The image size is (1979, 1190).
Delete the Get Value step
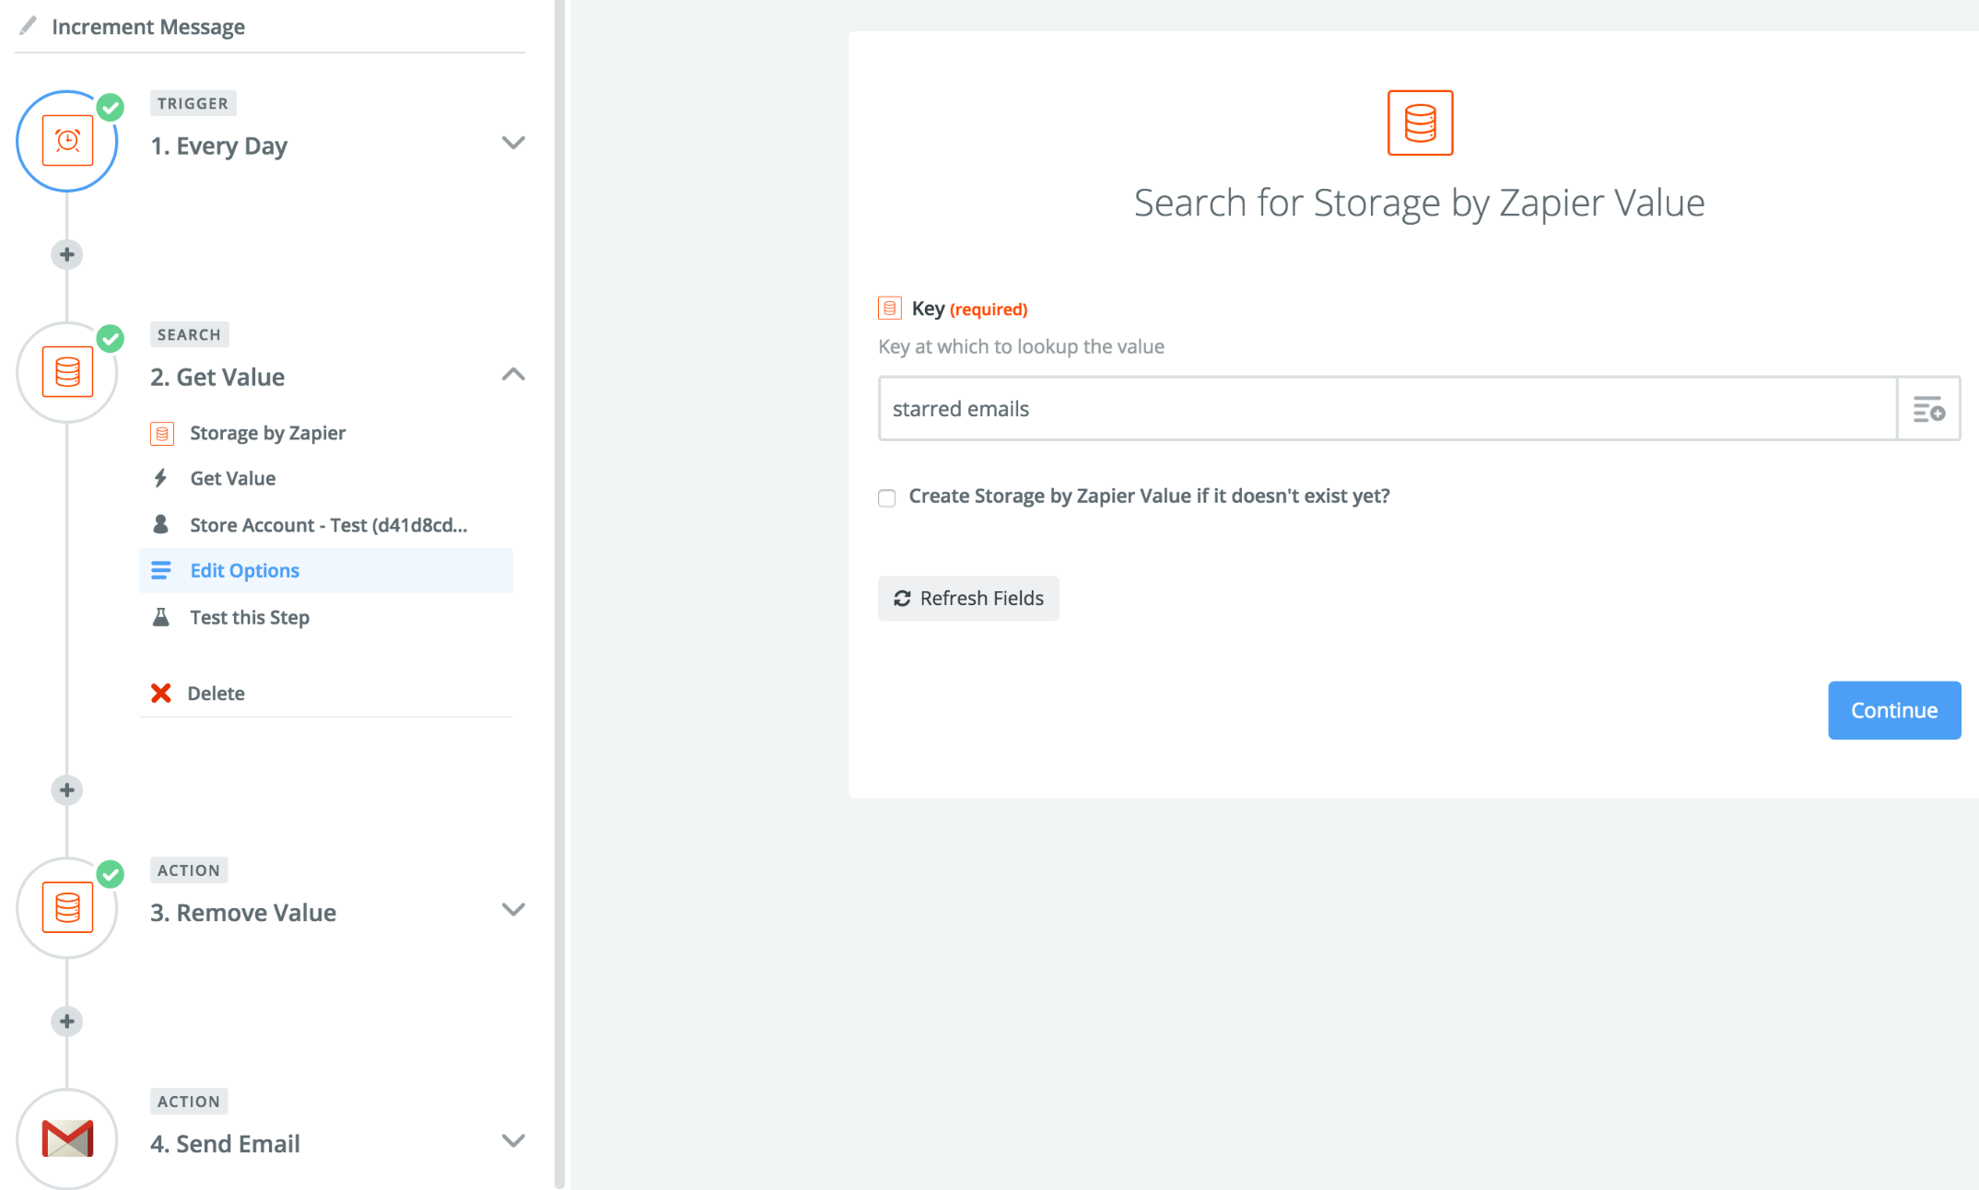(x=216, y=694)
